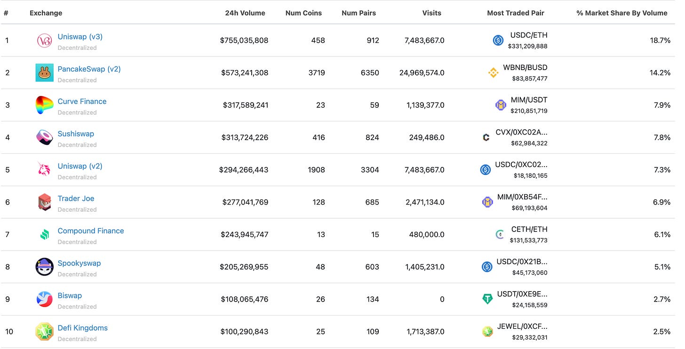Click the 1,713,387.0 visits value

(x=426, y=332)
